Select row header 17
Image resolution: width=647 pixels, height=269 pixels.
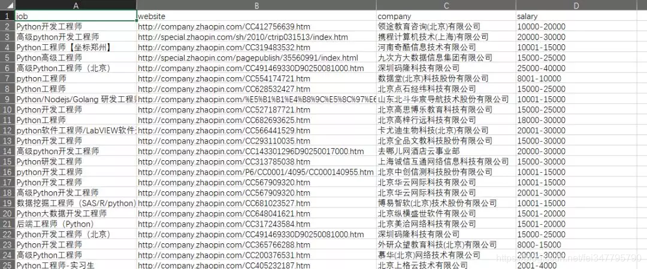click(7, 182)
